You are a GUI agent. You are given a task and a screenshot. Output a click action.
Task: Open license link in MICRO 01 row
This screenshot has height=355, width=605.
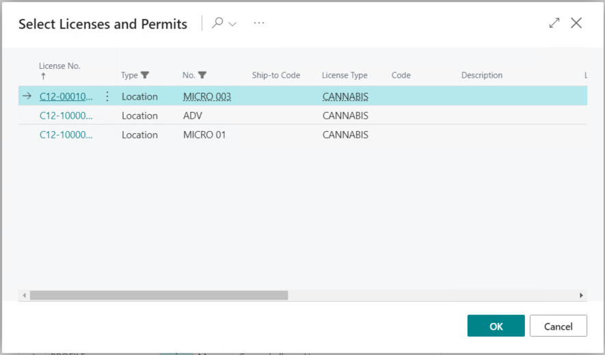pyautogui.click(x=66, y=135)
